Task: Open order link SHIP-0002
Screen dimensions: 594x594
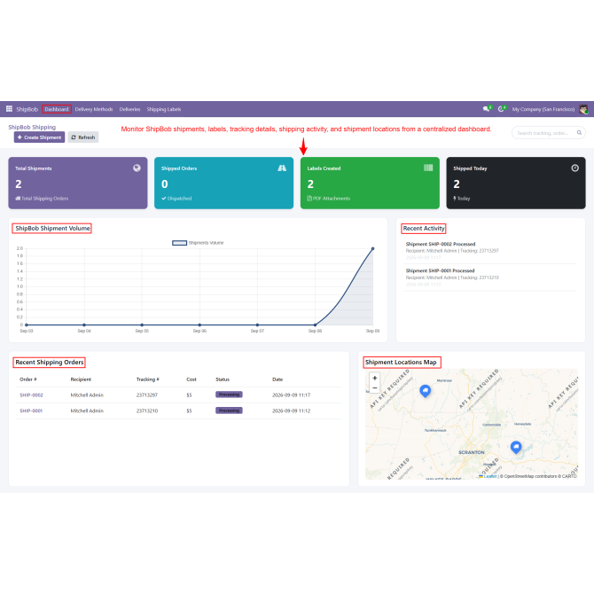Action: tap(31, 395)
